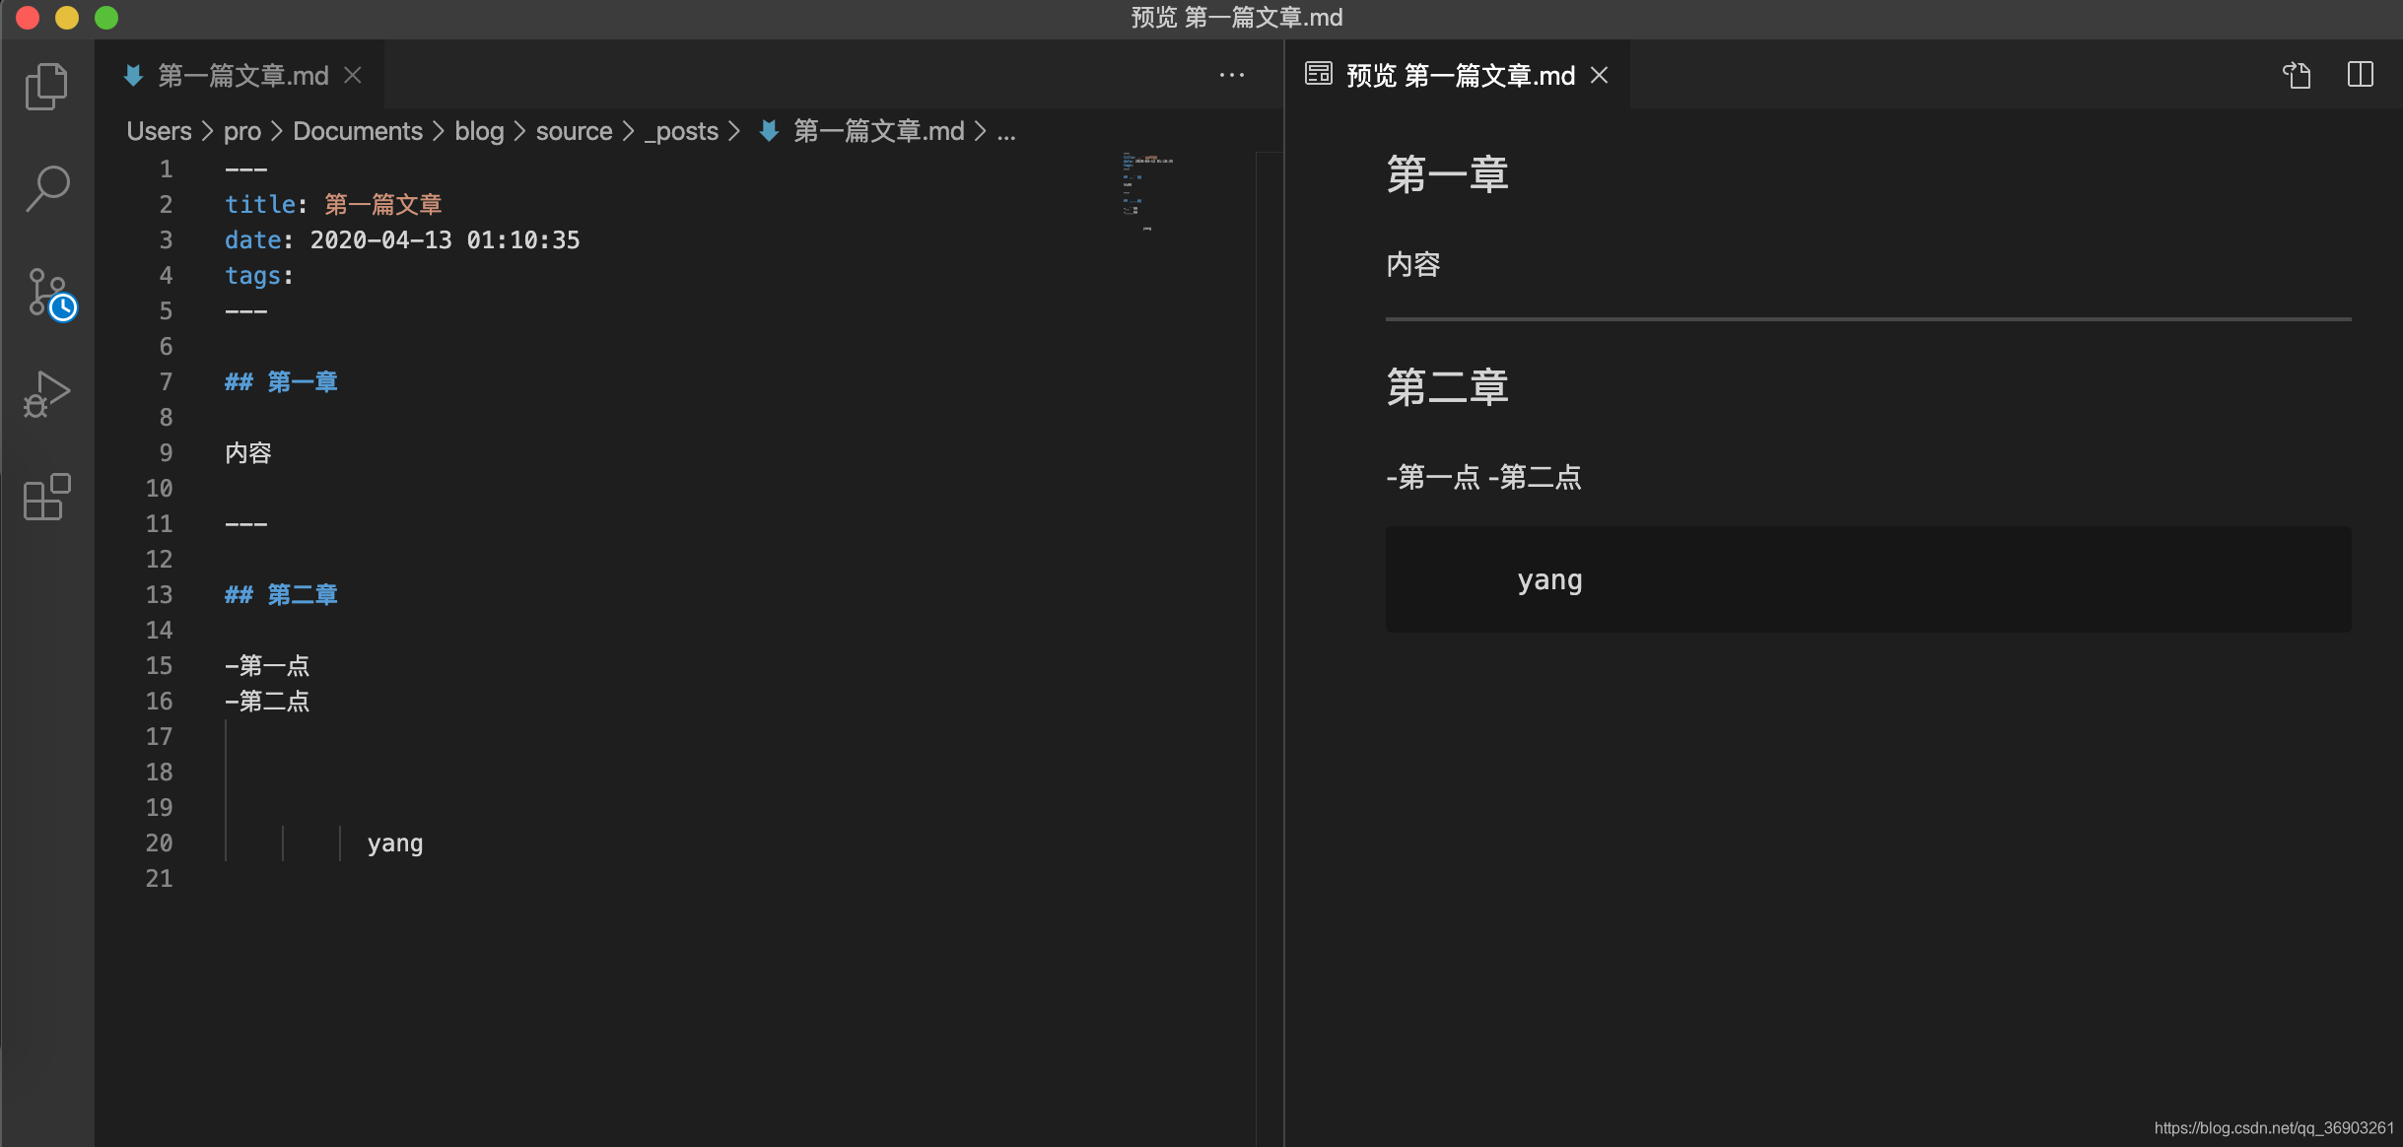This screenshot has height=1147, width=2403.
Task: Click line number 21 in gutter
Action: click(x=159, y=878)
